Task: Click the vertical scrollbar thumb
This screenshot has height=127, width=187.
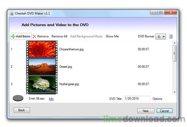Action: coord(175,53)
